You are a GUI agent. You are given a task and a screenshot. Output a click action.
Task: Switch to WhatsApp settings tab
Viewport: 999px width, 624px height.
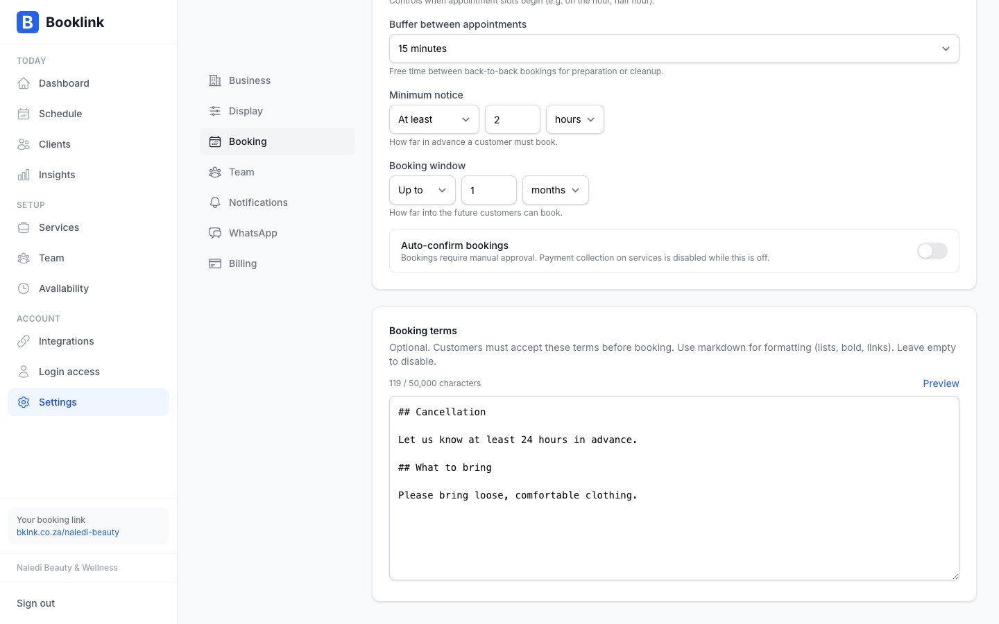click(x=277, y=233)
